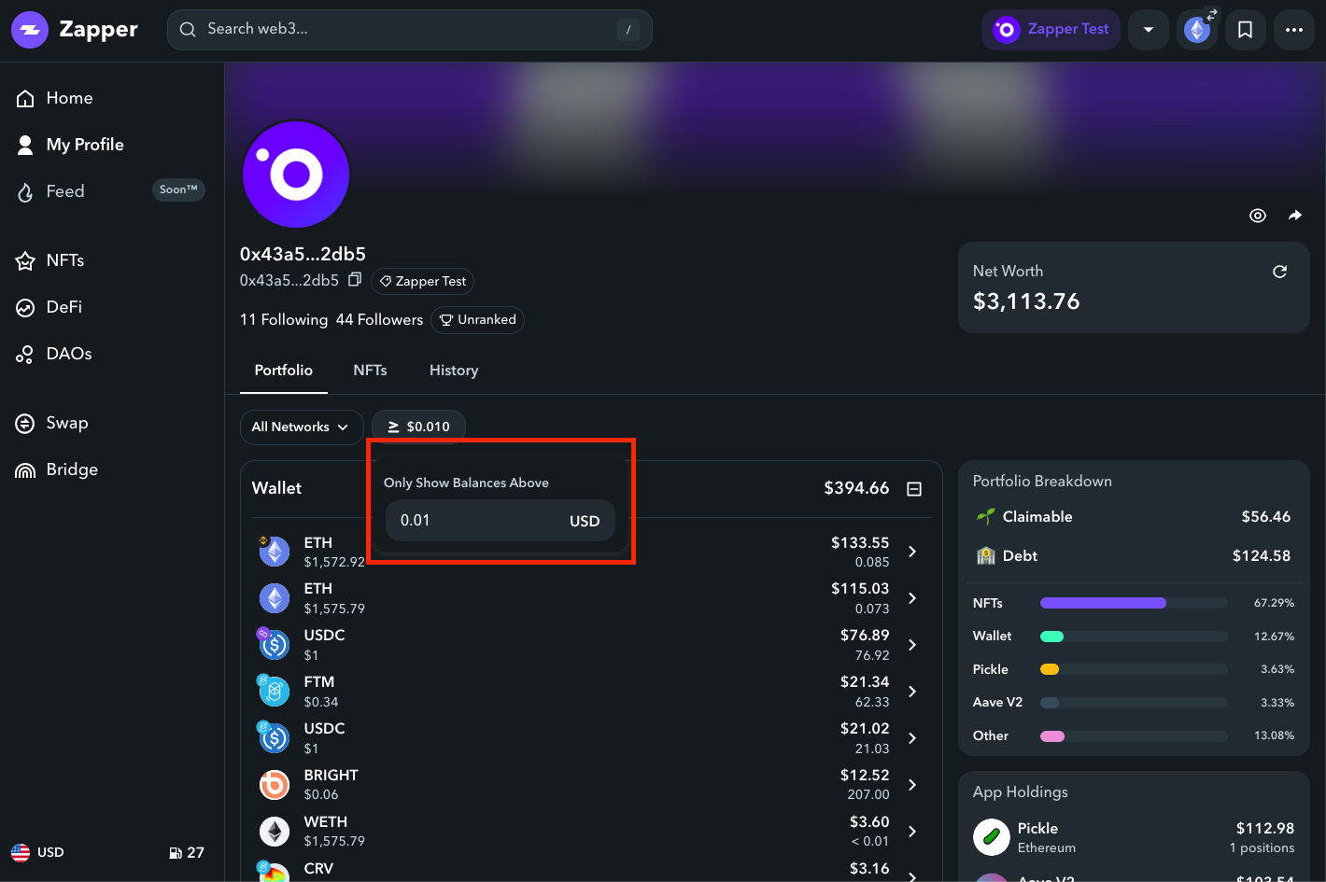Screen dimensions: 1326x882
Task: View the 44 Followers list
Action: pyautogui.click(x=379, y=319)
